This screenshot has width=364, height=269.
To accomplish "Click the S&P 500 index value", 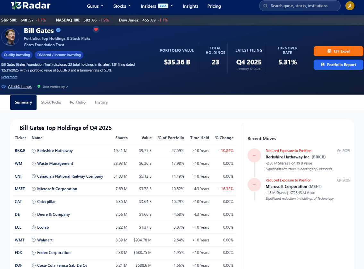I will tap(27, 20).
